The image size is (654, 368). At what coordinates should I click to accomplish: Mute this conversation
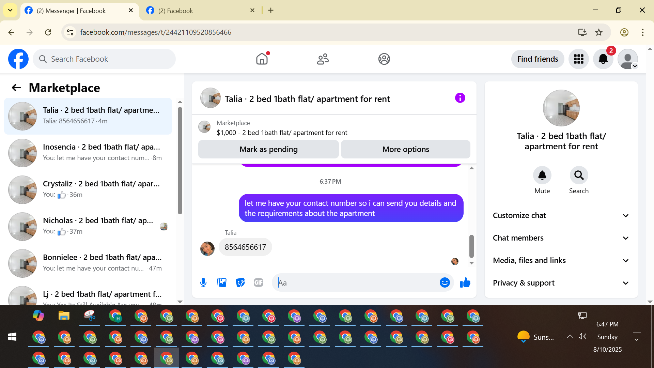542,175
